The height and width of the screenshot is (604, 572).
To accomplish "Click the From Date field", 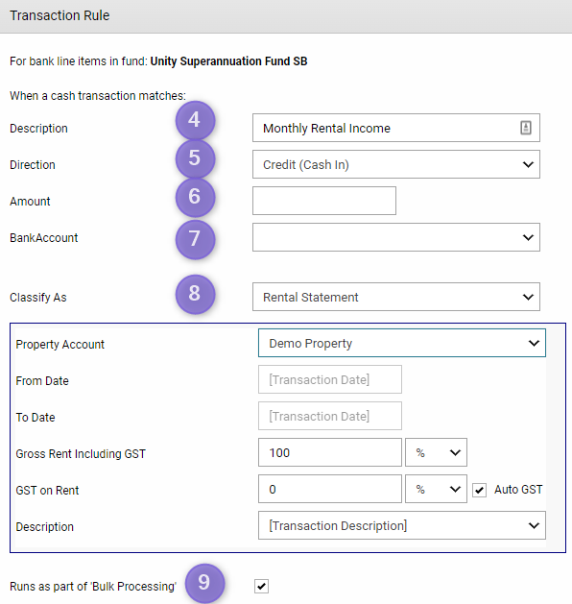I will point(330,379).
